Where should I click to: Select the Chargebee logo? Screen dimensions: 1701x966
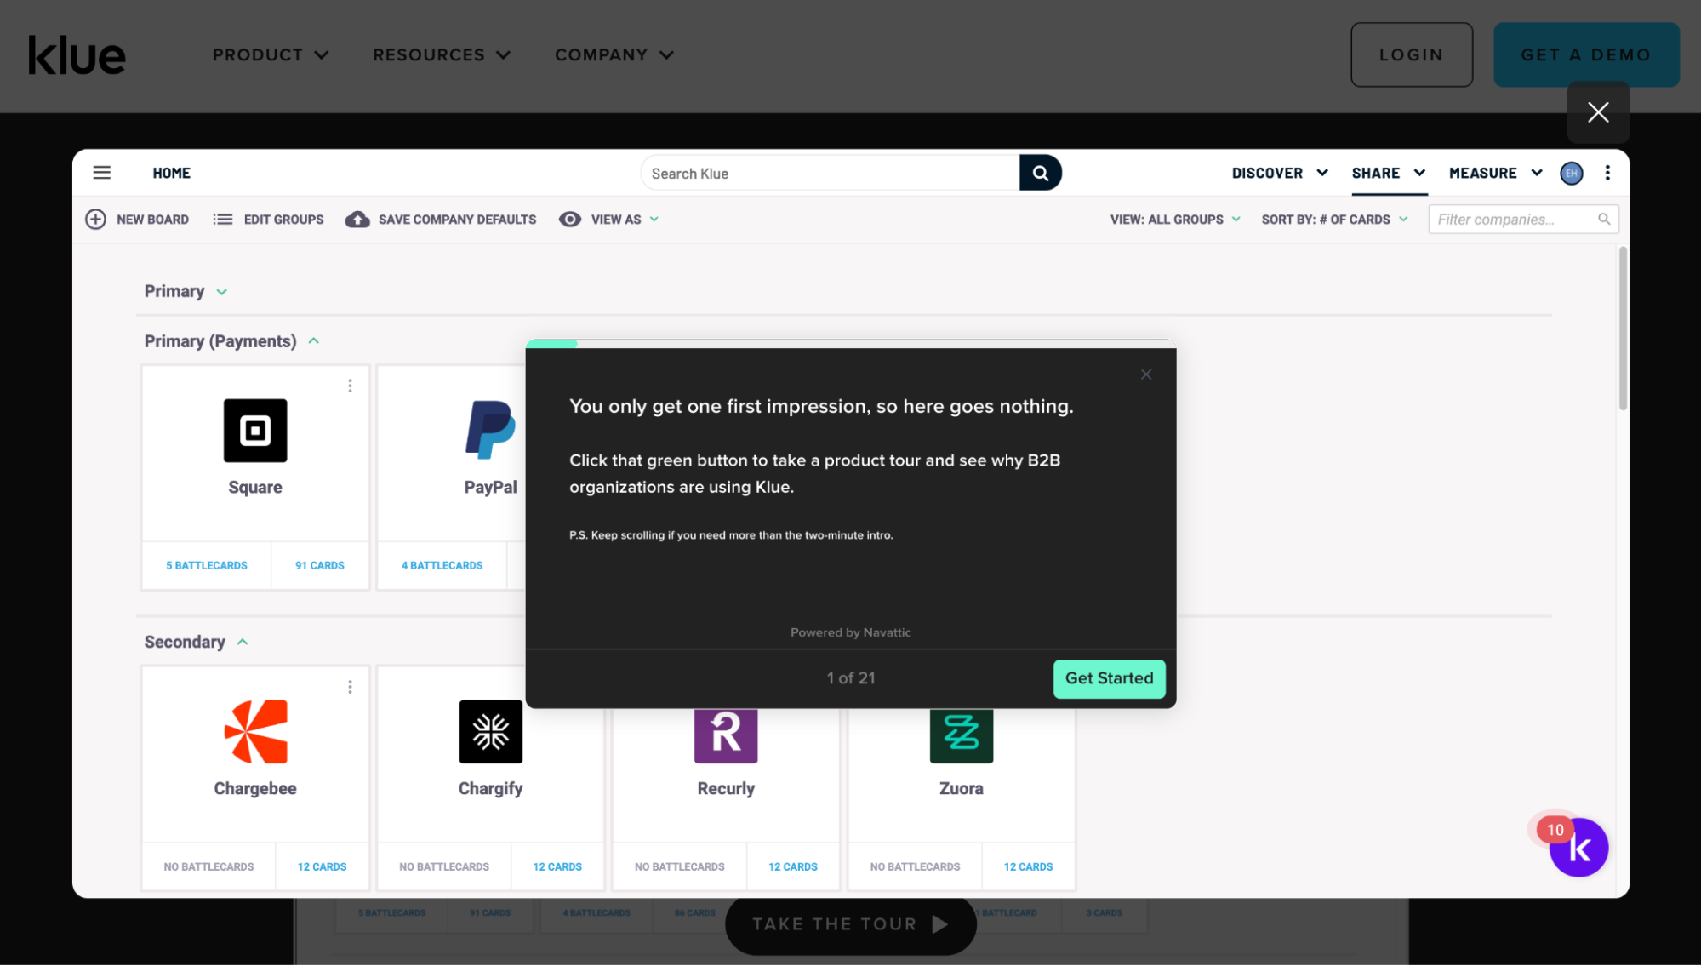255,732
